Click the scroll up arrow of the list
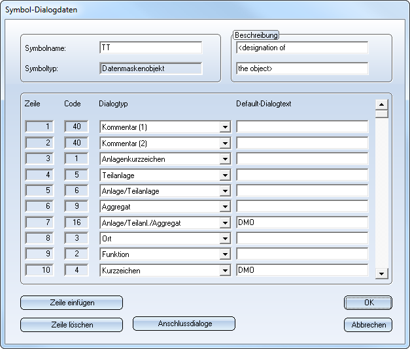Screen dimensions: 410x349 tap(381, 104)
